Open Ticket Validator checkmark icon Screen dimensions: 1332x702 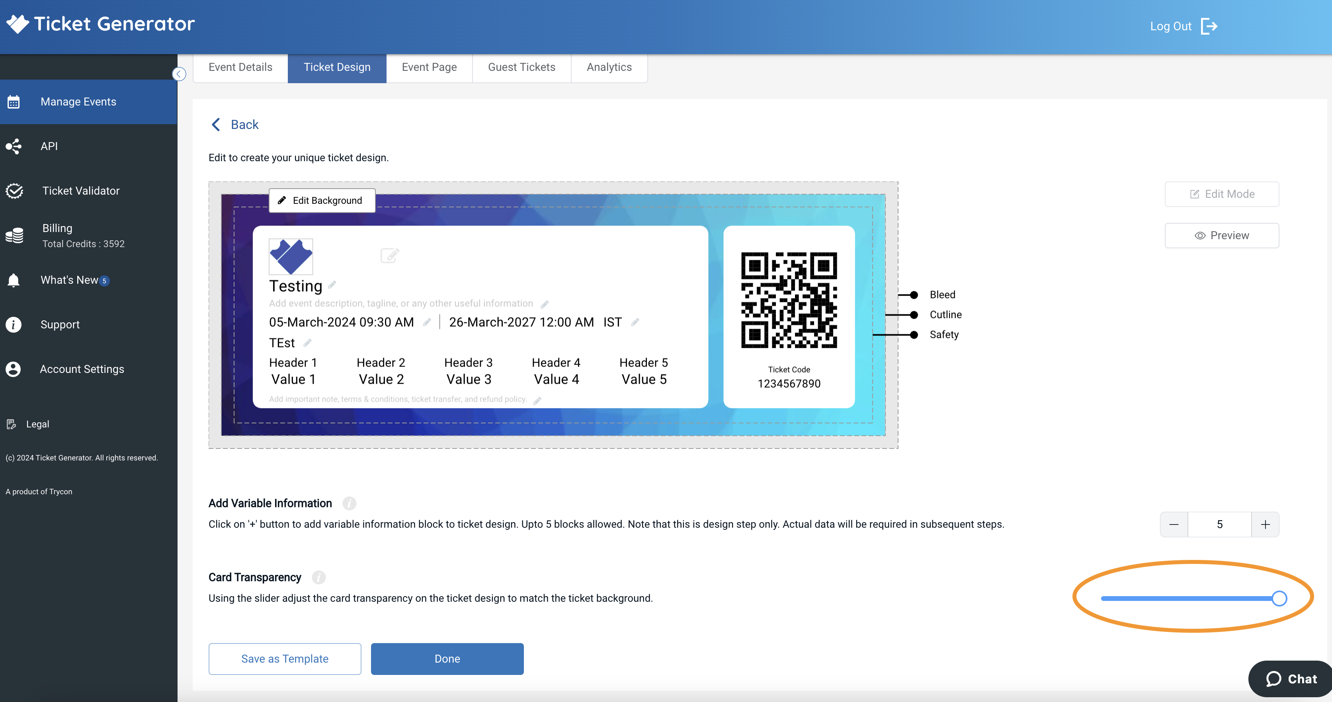tap(14, 190)
